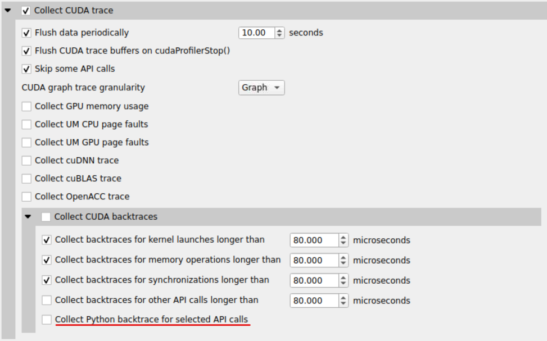Open the CUDA graph trace granularity dropdown
The width and height of the screenshot is (547, 341).
(261, 88)
